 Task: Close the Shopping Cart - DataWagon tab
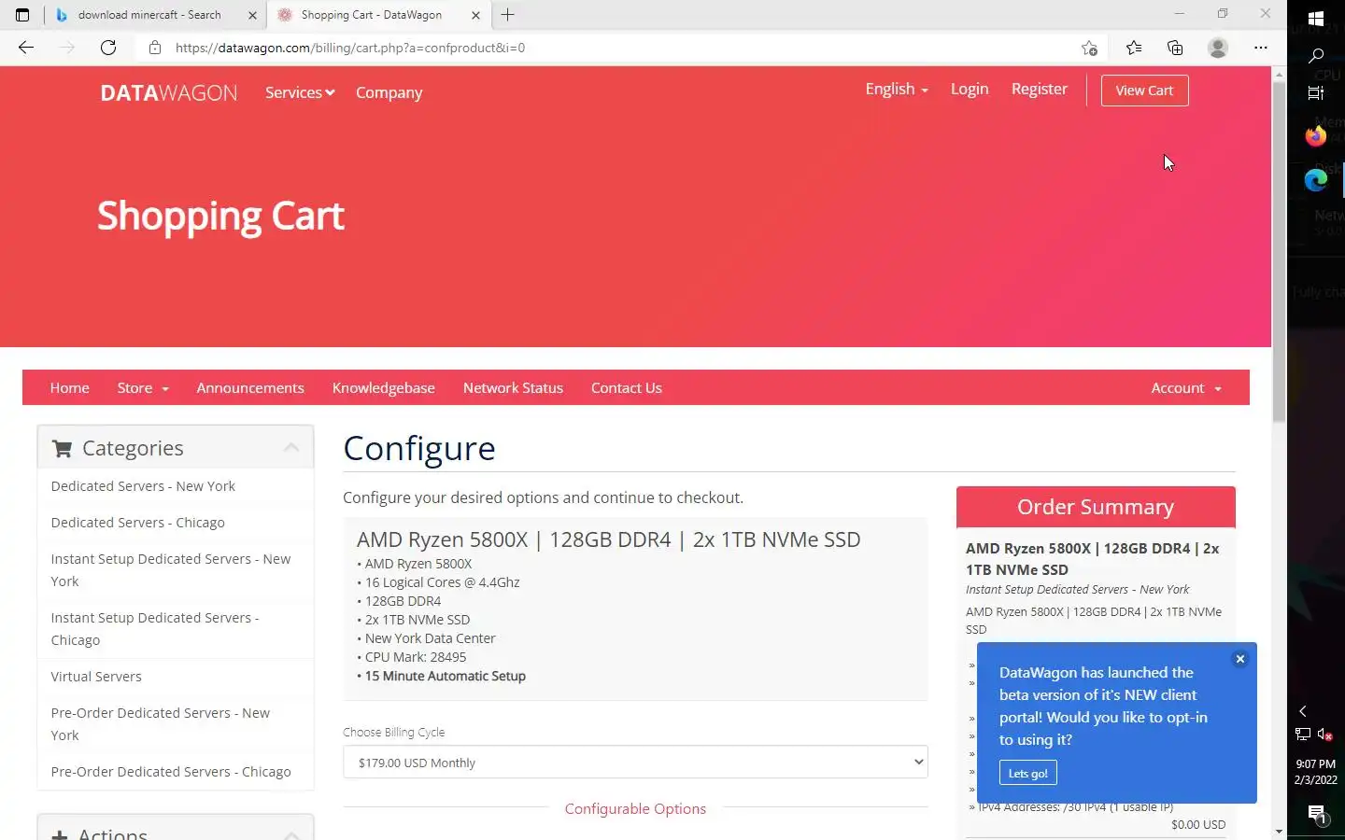(475, 15)
